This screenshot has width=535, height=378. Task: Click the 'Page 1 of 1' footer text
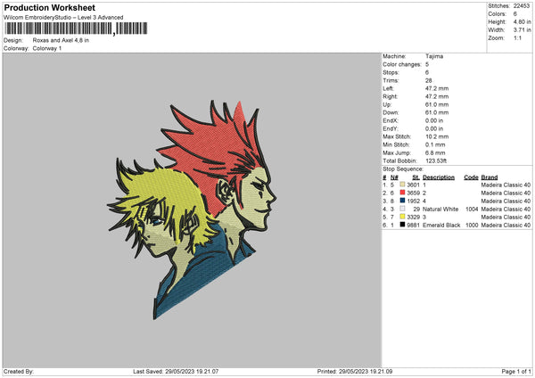[516, 371]
